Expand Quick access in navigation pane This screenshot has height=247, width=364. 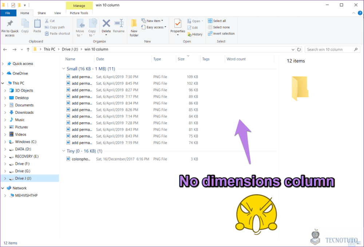tap(3, 64)
